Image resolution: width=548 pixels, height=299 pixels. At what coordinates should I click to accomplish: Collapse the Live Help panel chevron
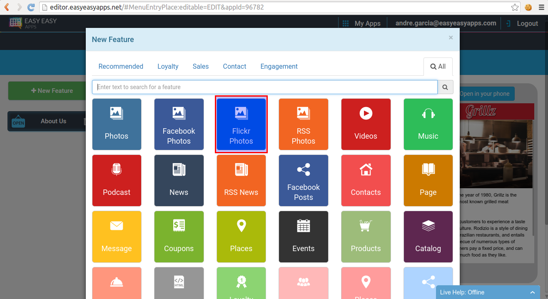point(533,292)
